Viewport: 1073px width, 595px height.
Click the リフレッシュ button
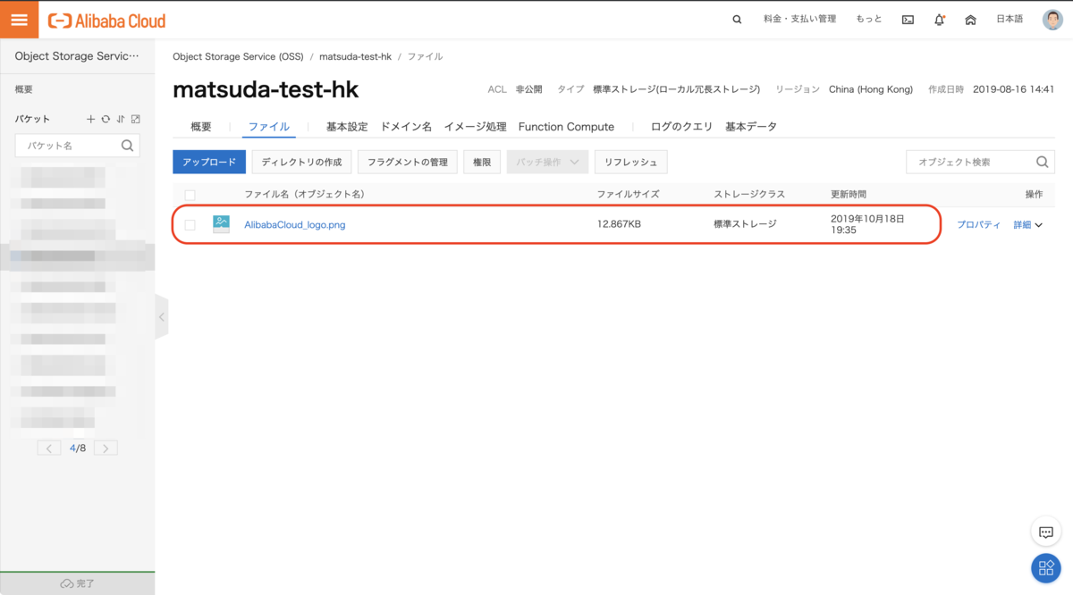click(630, 162)
